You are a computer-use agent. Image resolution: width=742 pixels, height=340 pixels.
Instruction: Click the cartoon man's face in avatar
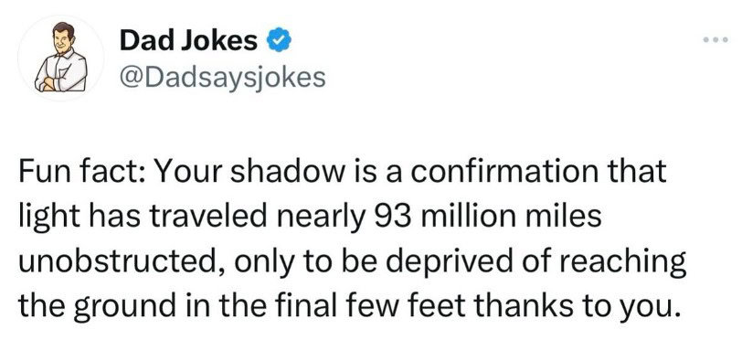click(x=63, y=38)
